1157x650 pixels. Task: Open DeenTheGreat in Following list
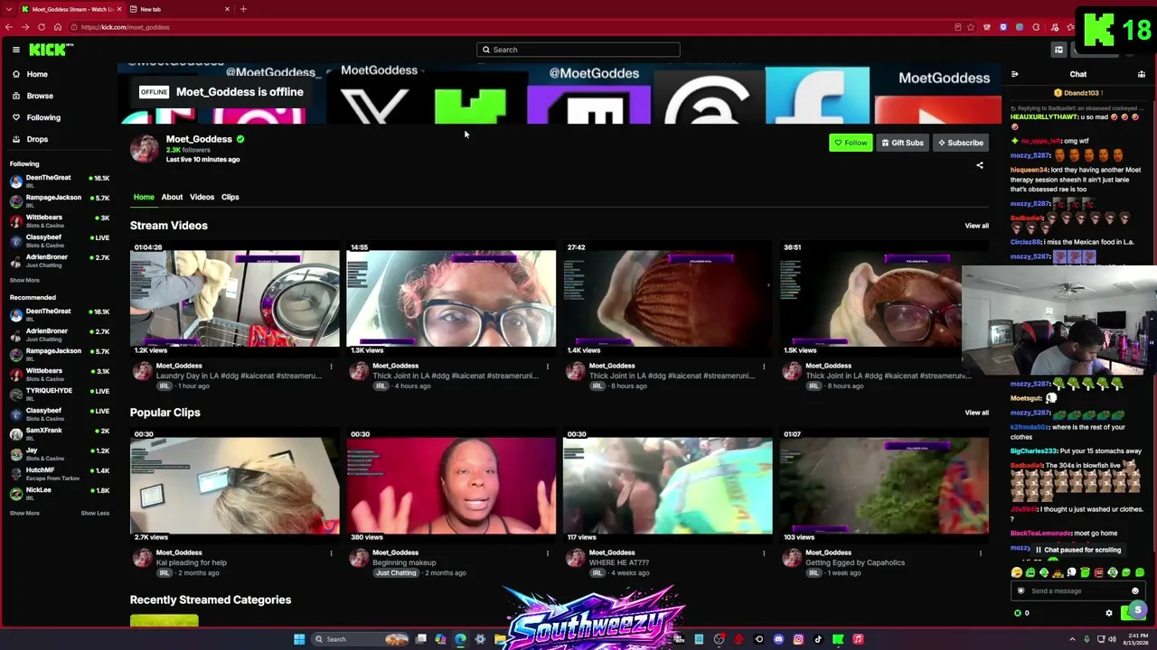(x=59, y=181)
